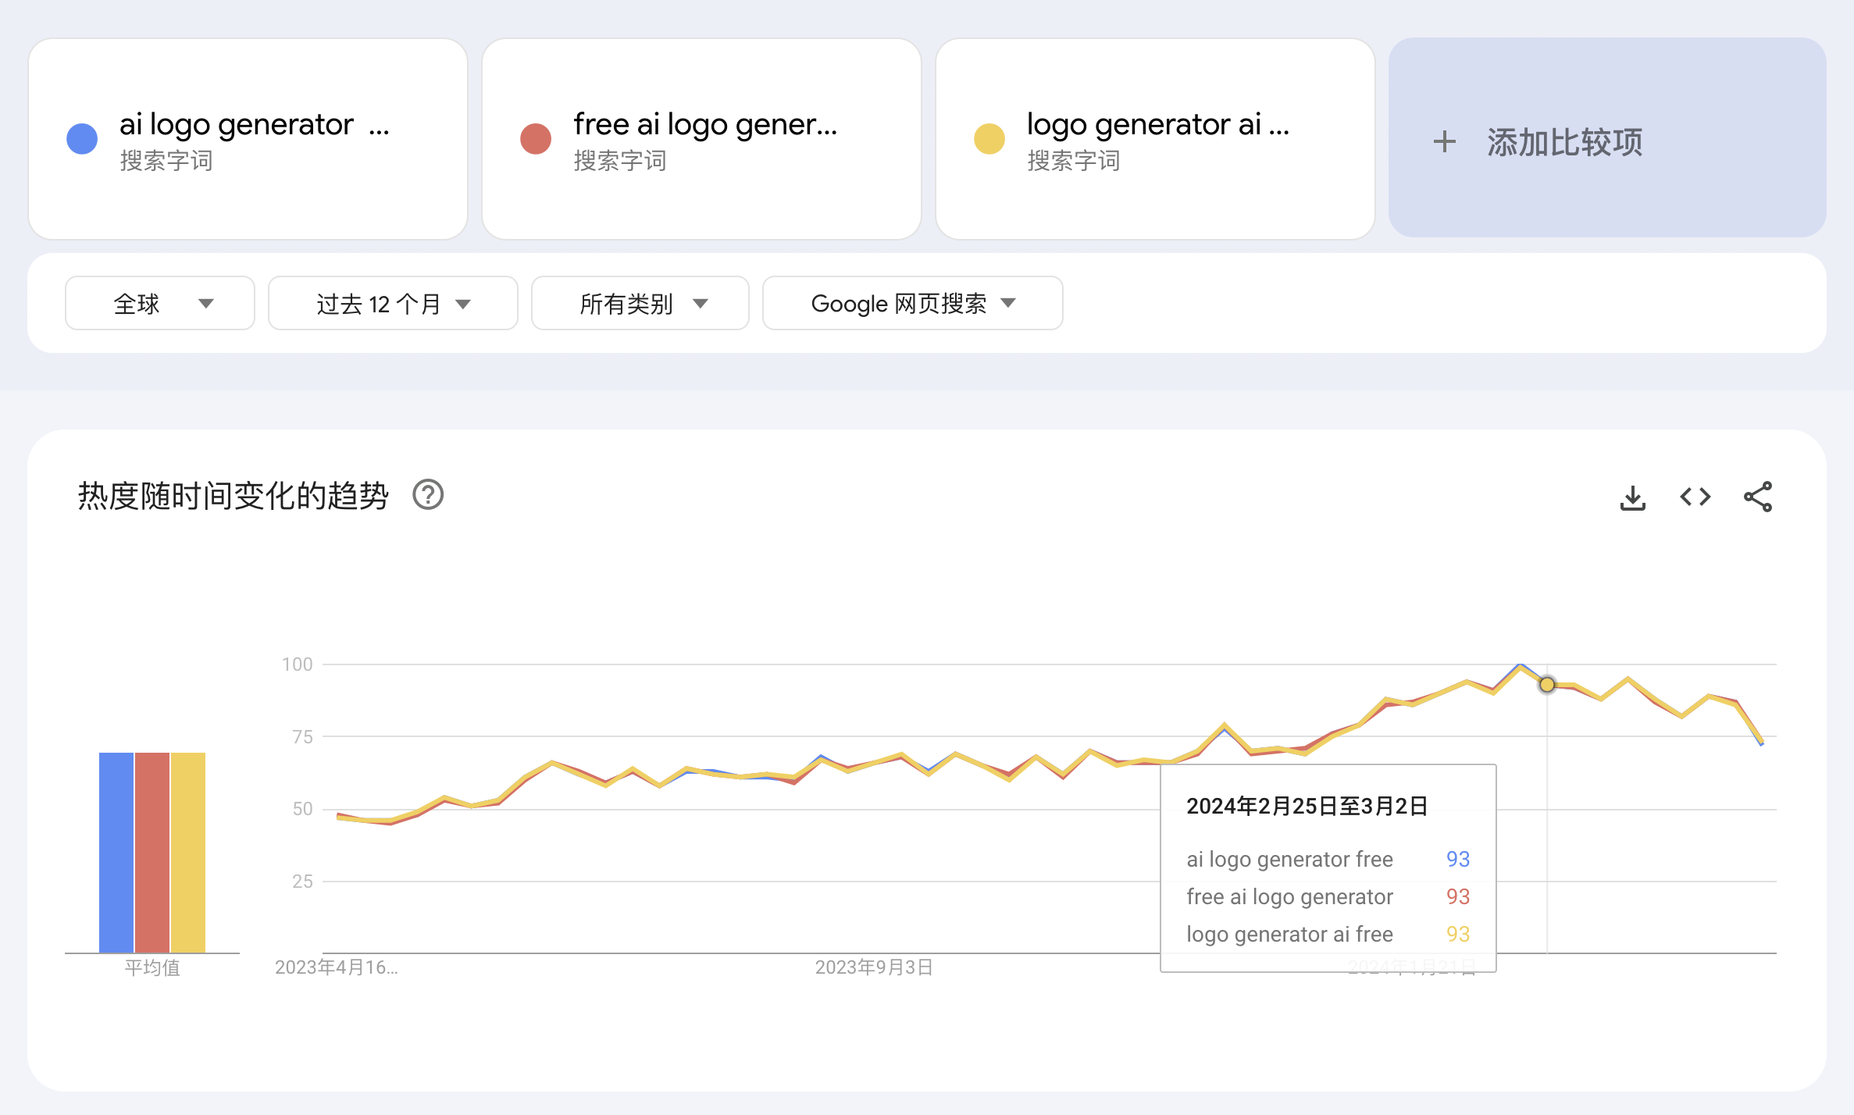Click the yellow dot of the third term
Viewport: 1854px width, 1115px height.
[989, 139]
